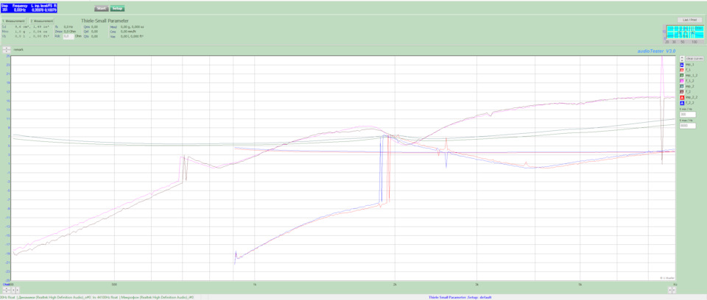
Task: Click the blue Step/Frequency status display
Action: [29, 7]
